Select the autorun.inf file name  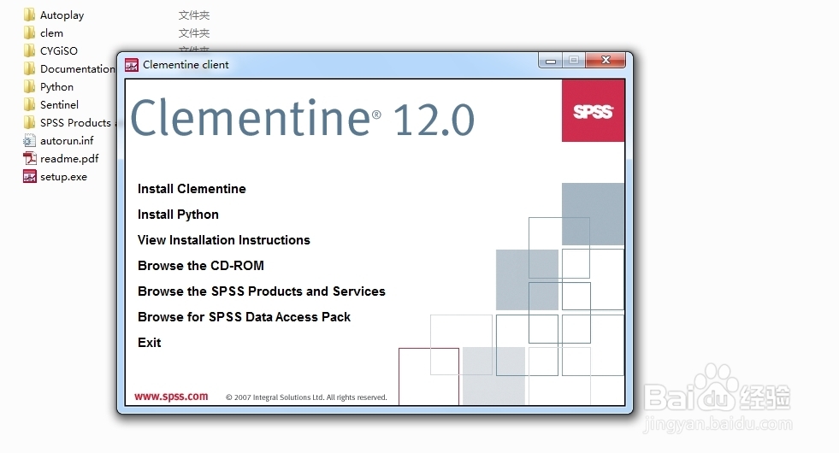click(67, 141)
